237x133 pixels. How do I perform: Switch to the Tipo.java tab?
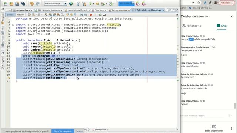pyautogui.click(x=99, y=10)
